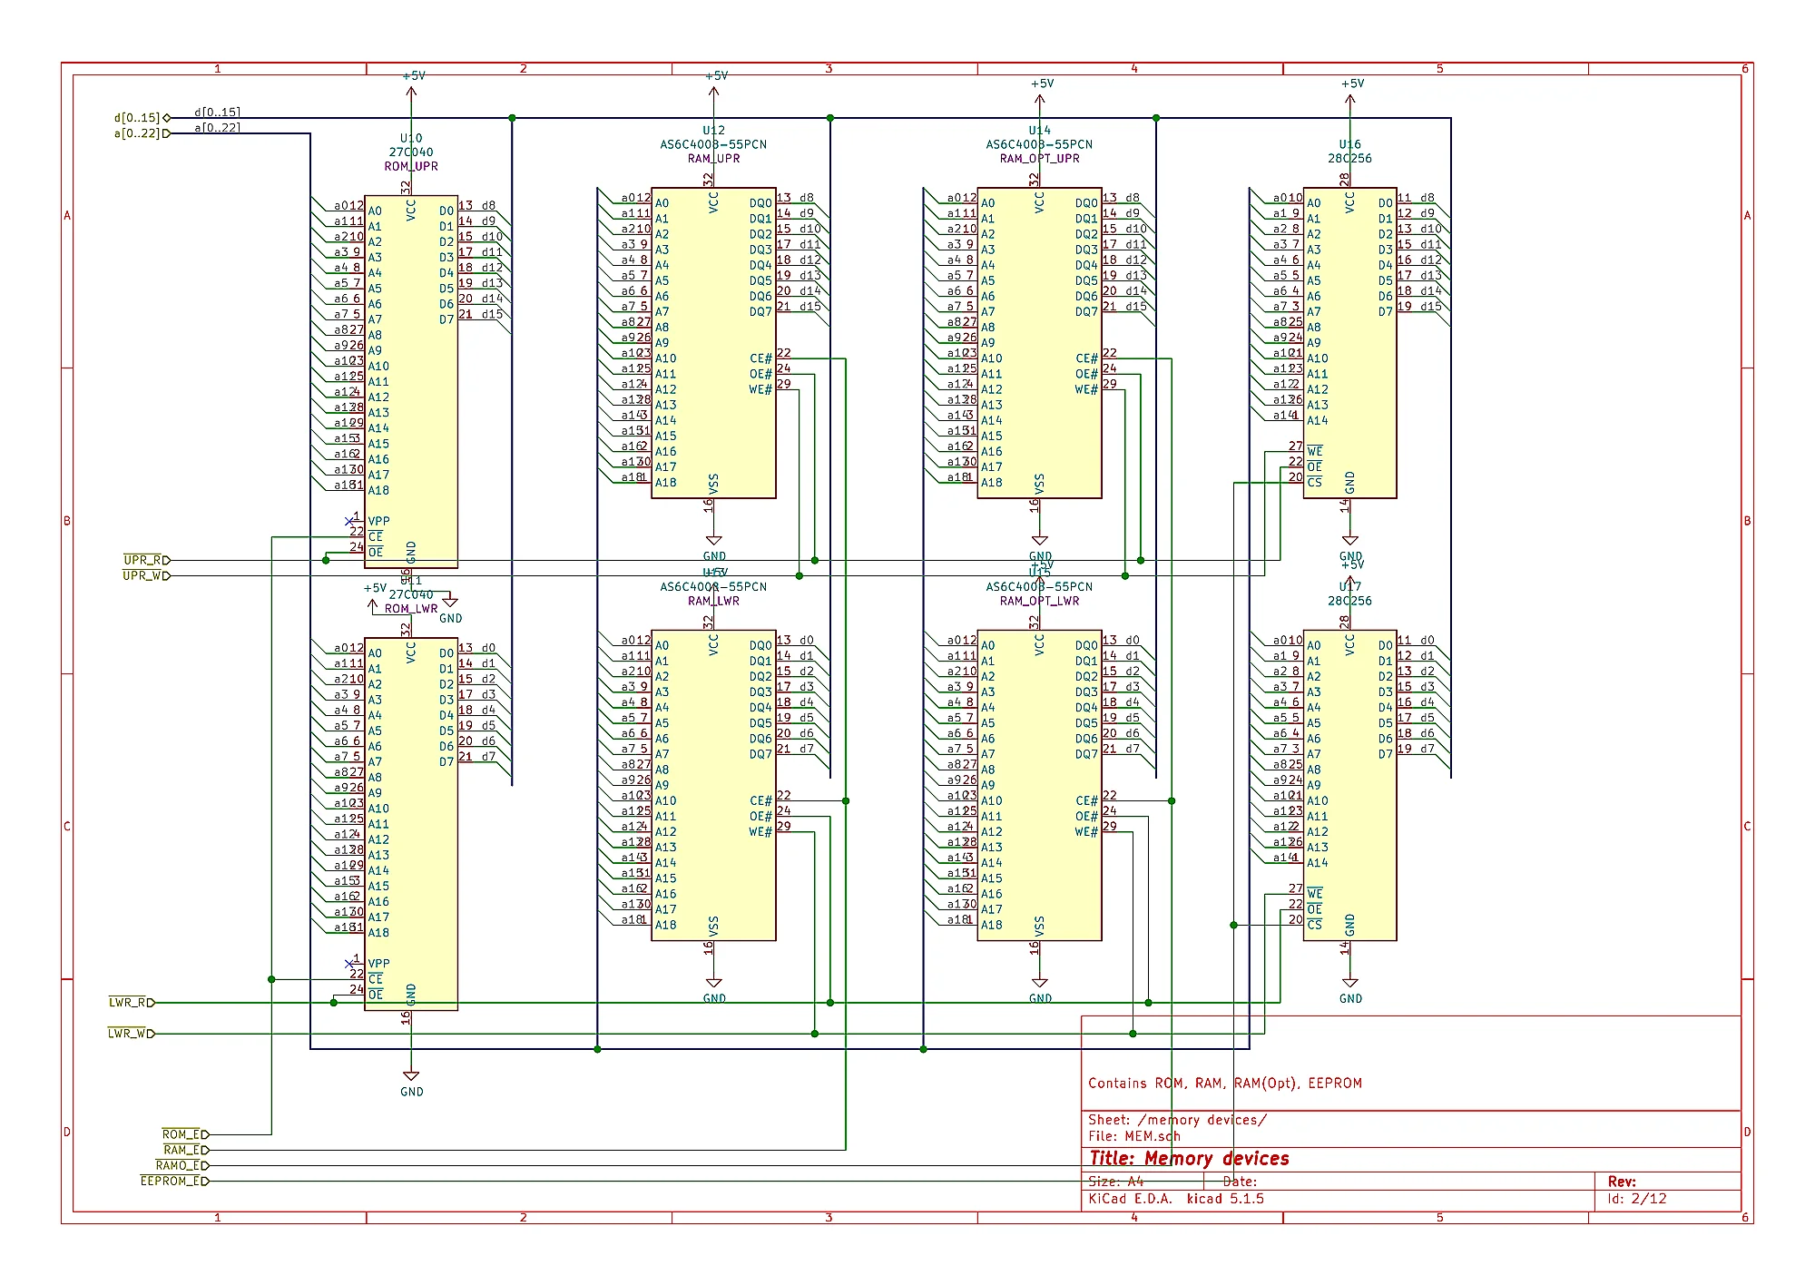Image resolution: width=1815 pixels, height=1285 pixels.
Task: Click the Title: Memory devices text
Action: [1189, 1159]
